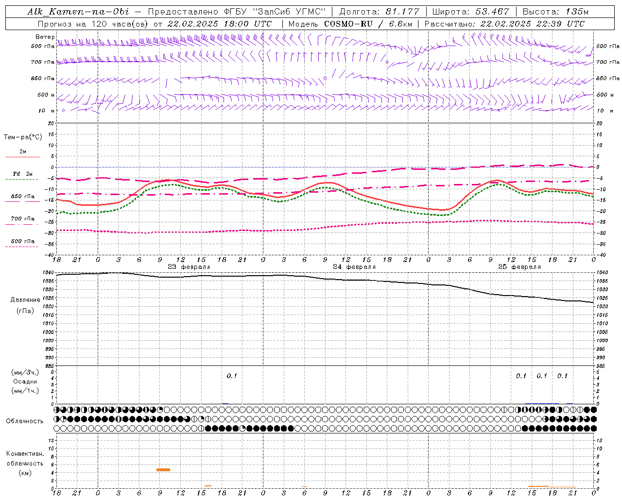
Task: Click the capitalized "Облачность" cloud cover label
Action: 25,421
